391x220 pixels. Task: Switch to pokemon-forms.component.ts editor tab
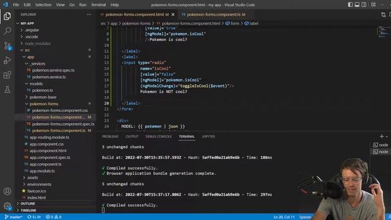pyautogui.click(x=214, y=15)
